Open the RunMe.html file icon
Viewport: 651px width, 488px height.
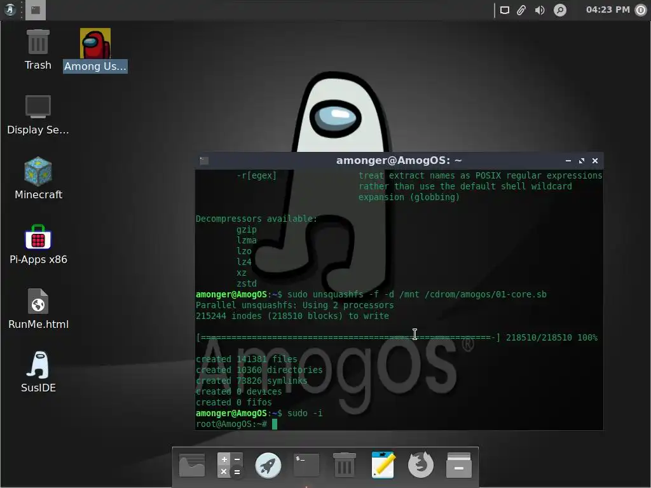pyautogui.click(x=38, y=309)
